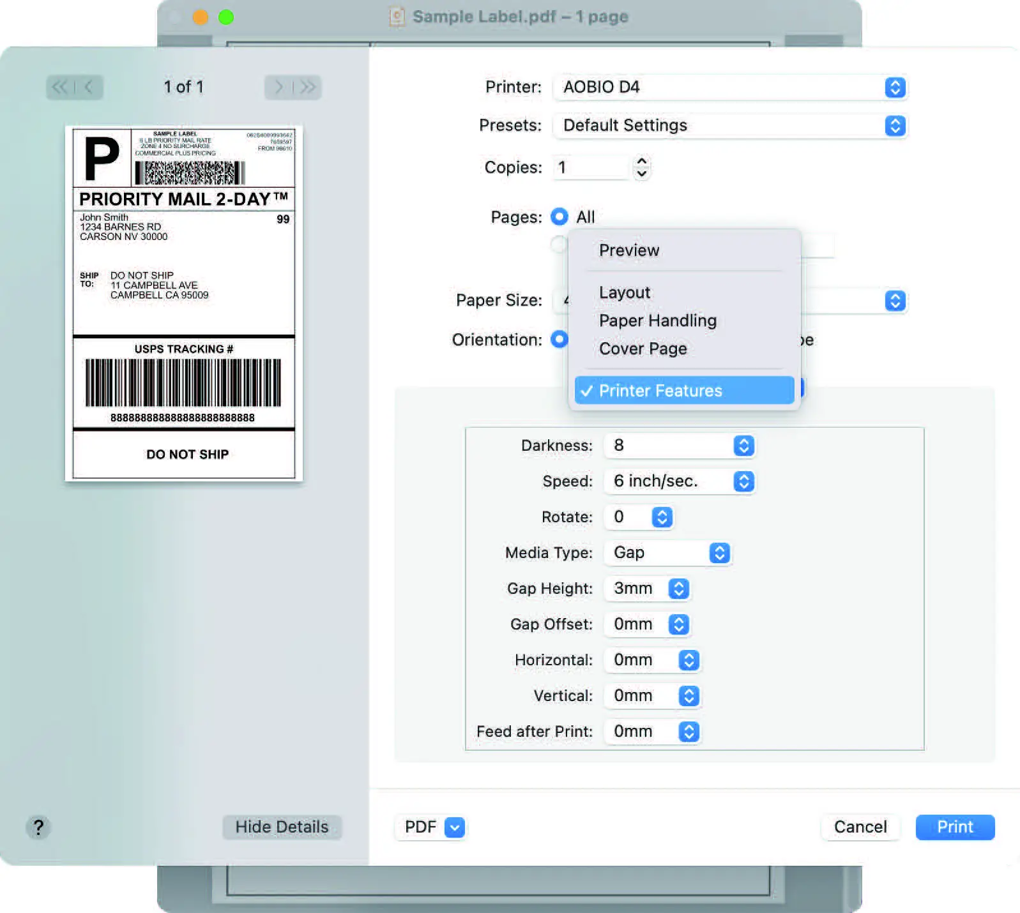Open the Vertical offset dropdown
Image resolution: width=1020 pixels, height=913 pixels.
pyautogui.click(x=651, y=696)
